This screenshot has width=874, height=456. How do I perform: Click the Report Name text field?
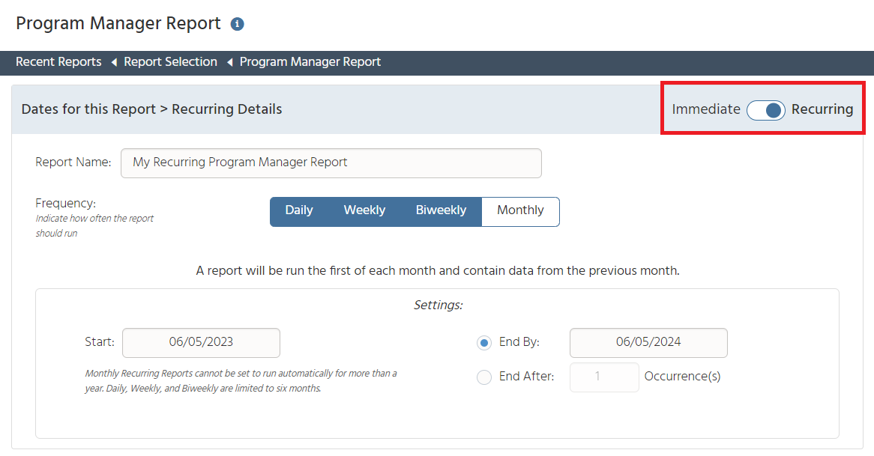click(x=331, y=162)
